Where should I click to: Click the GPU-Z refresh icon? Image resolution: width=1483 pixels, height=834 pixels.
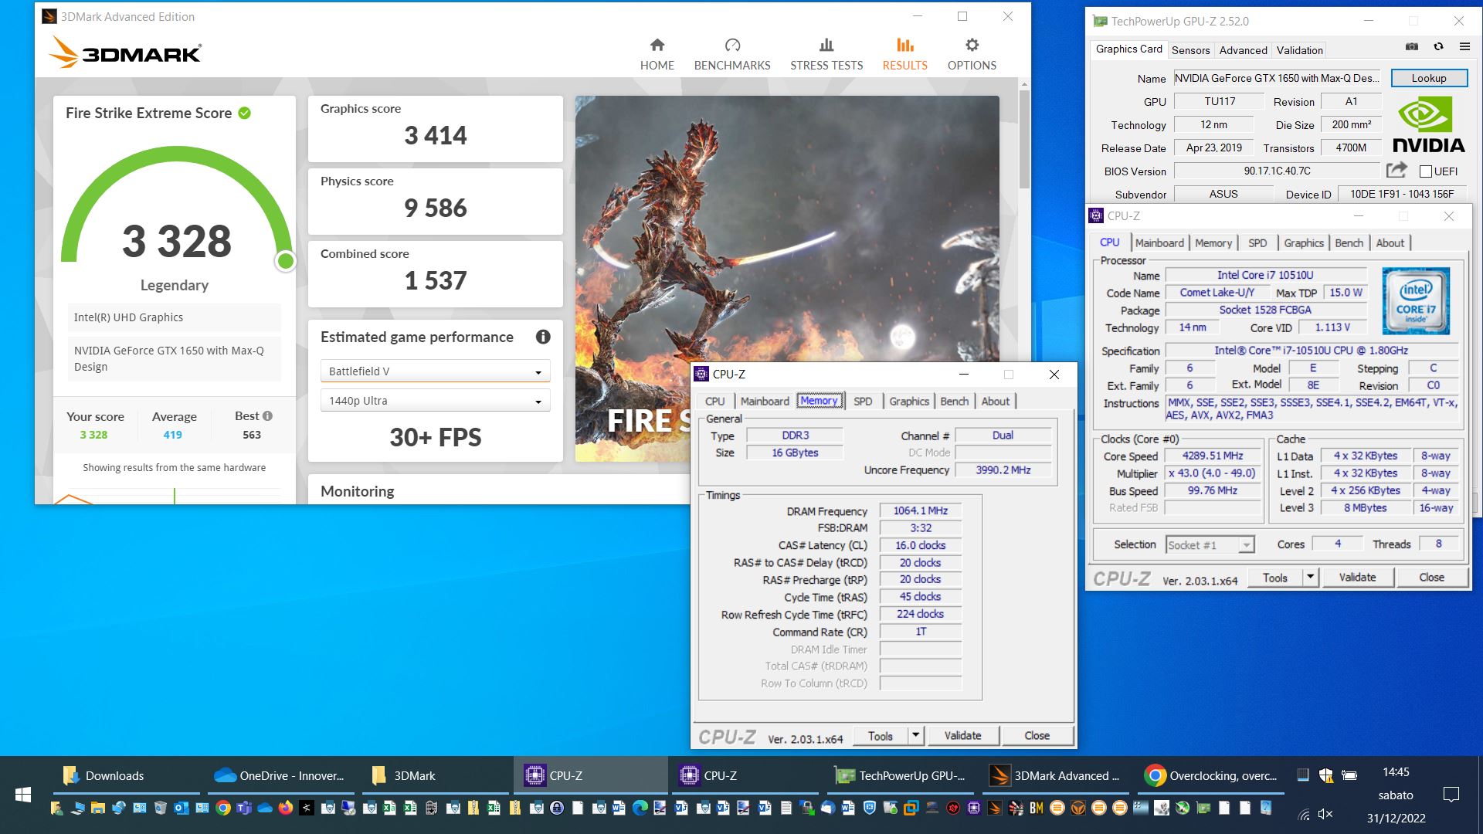pos(1438,46)
